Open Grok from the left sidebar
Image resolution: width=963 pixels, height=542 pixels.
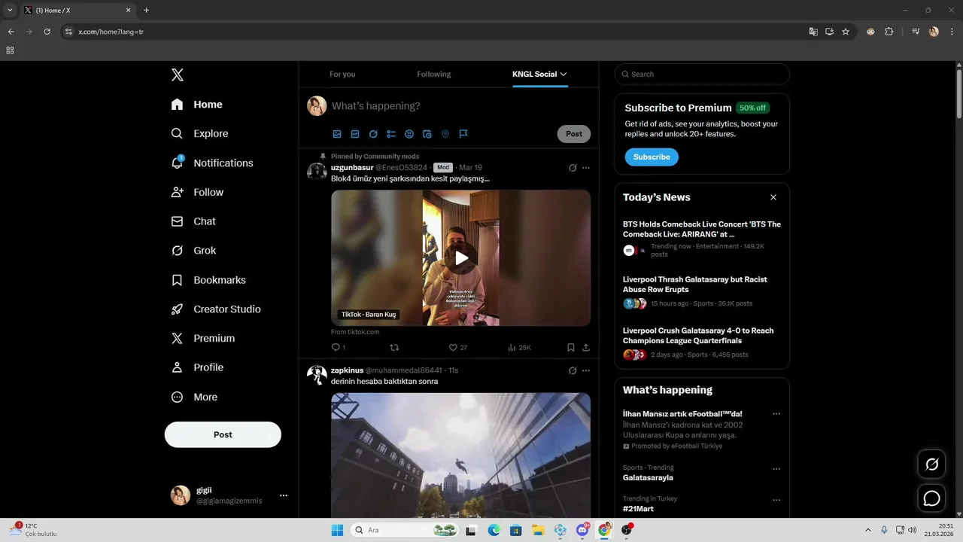pyautogui.click(x=193, y=251)
